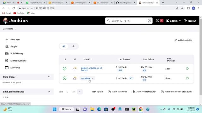The height and width of the screenshot is (113, 202).
Task: Open File Explorer from the taskbar
Action: (92, 109)
